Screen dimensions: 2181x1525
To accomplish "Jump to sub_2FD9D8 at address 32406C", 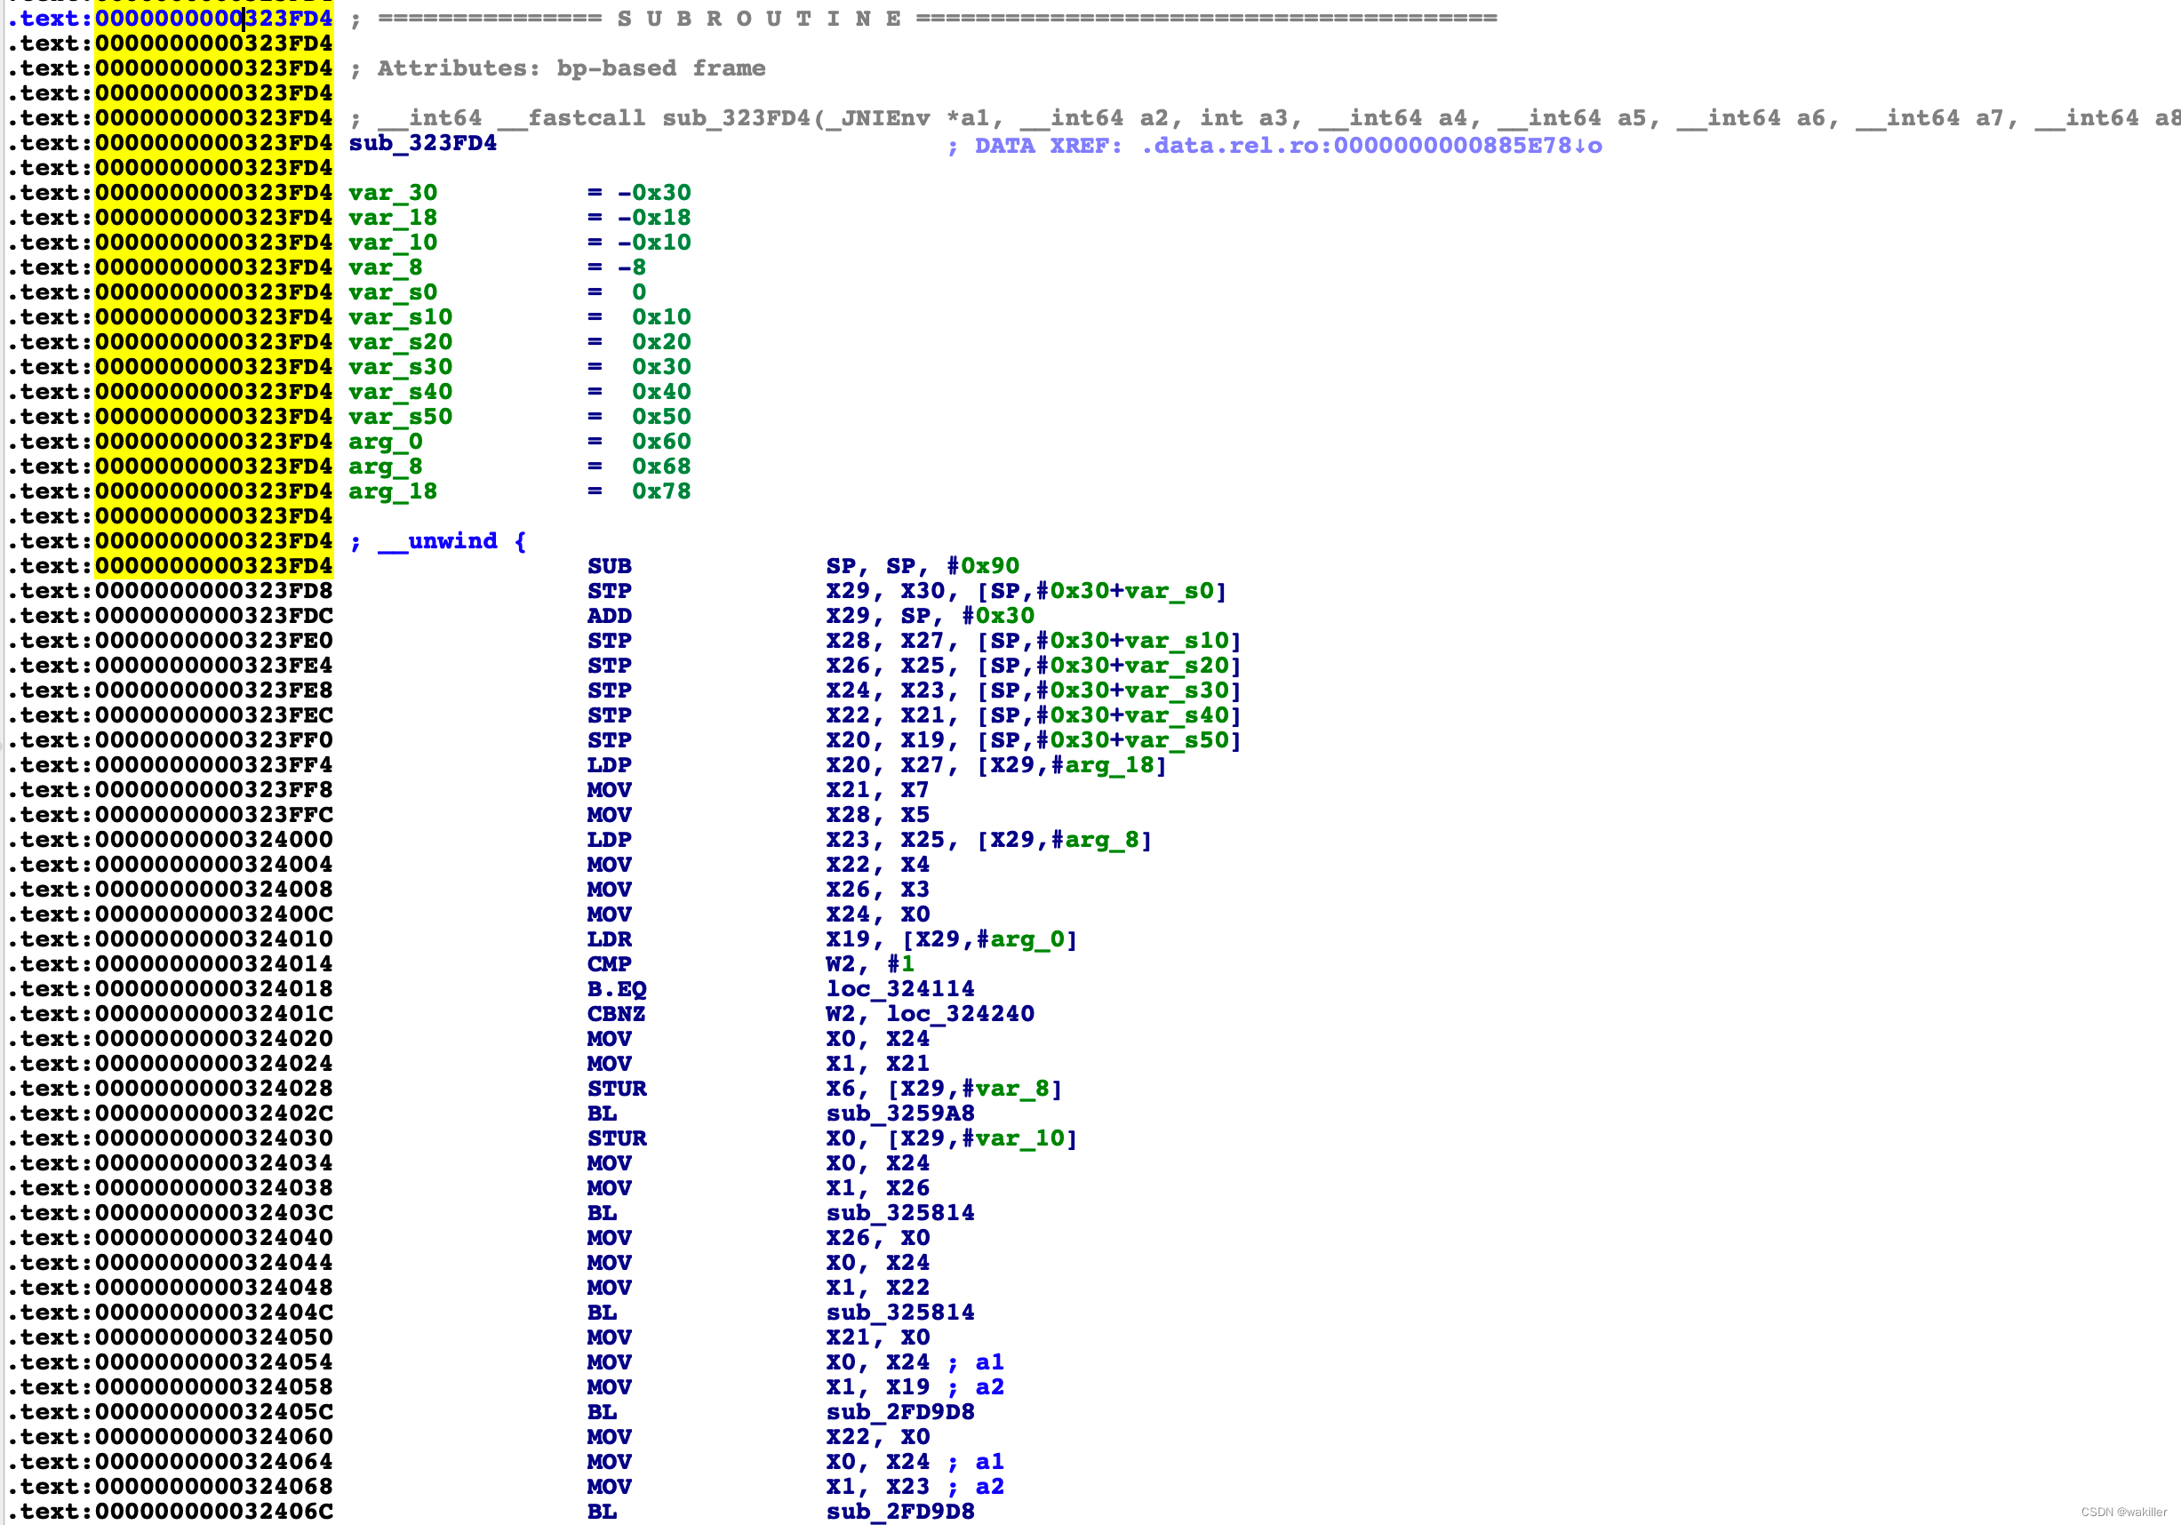I will tap(899, 1511).
